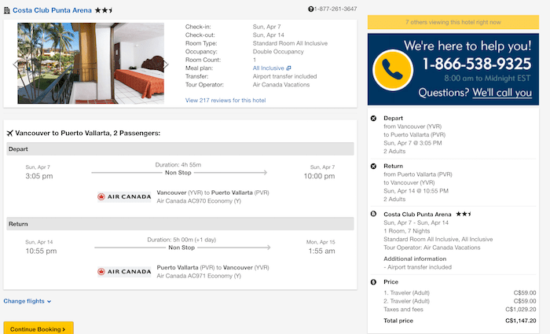The image size is (550, 334).
Task: Click the Price dollar icon in sidebar
Action: coord(373,281)
